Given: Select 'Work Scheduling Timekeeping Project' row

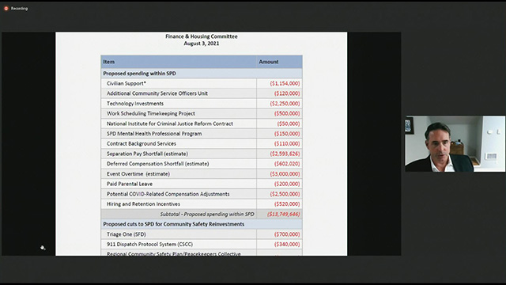Looking at the screenshot, I should tap(202, 113).
